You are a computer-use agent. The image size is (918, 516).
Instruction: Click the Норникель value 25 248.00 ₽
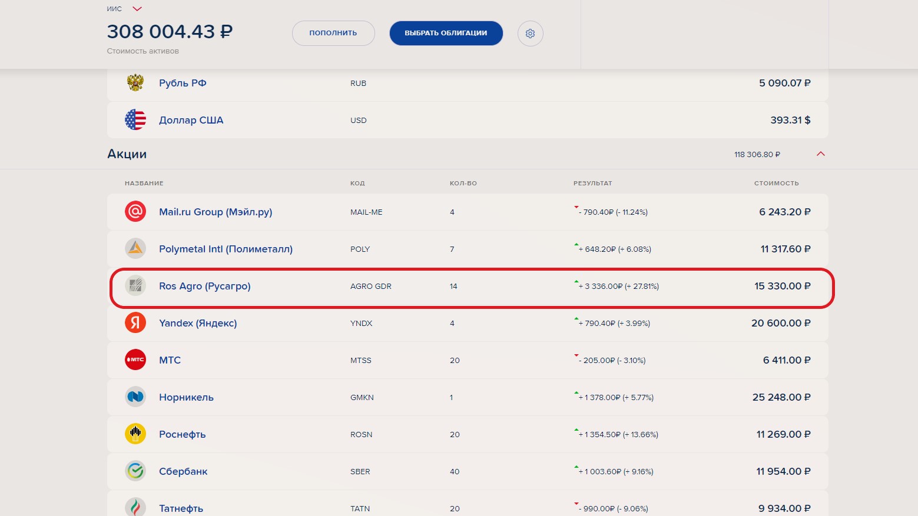[781, 397]
